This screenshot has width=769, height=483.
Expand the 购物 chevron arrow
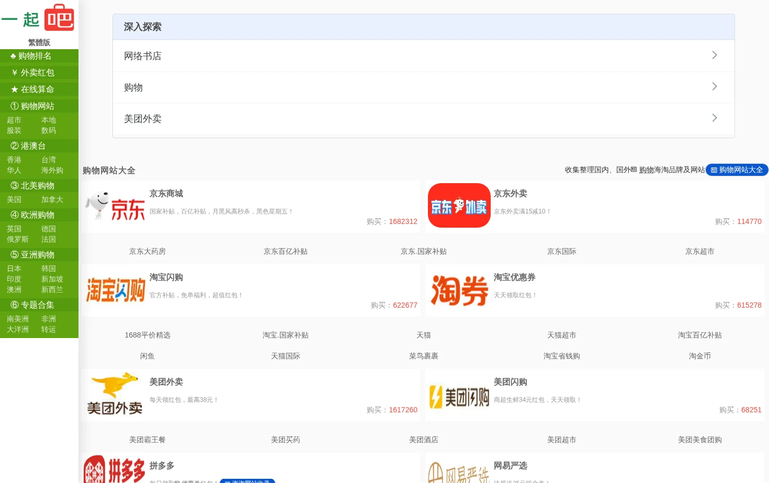tap(715, 86)
